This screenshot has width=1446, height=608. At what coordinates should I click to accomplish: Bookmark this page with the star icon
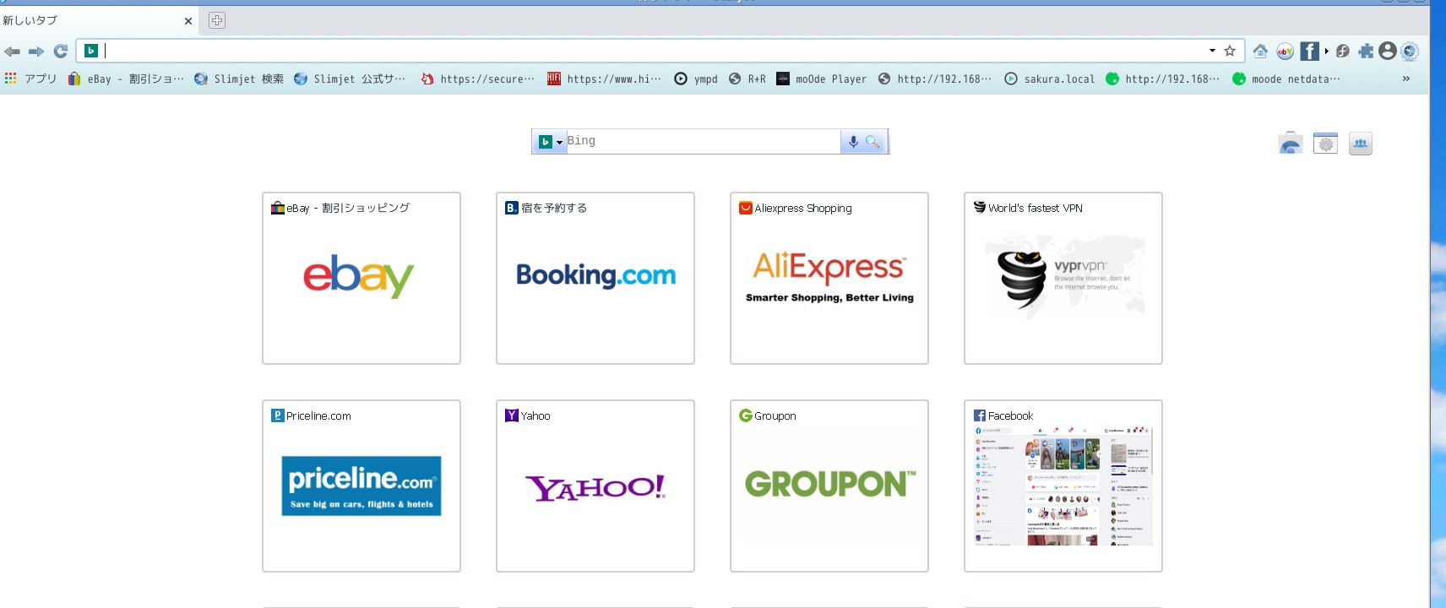pyautogui.click(x=1230, y=51)
